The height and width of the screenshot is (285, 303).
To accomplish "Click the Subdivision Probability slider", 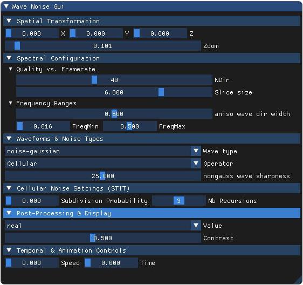I will click(x=32, y=201).
